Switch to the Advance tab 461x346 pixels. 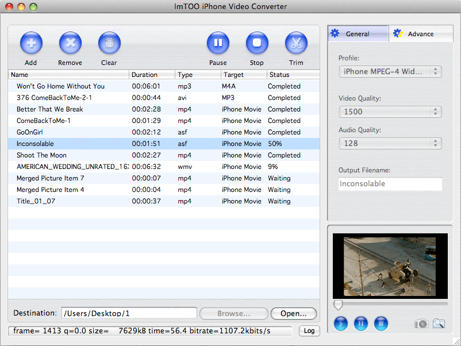click(420, 34)
